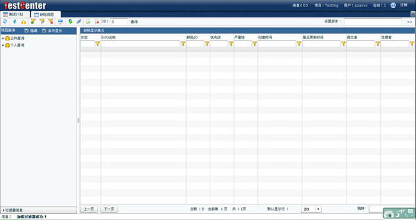This screenshot has height=220, width=416.
Task: Click the filter funnel in the 提交者 column
Action: (377, 44)
